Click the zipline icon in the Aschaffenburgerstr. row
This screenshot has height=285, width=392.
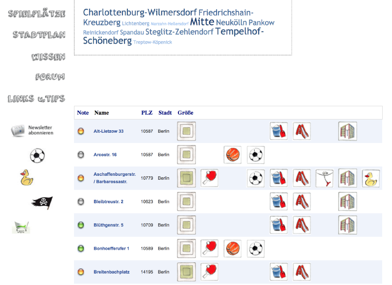click(x=324, y=178)
